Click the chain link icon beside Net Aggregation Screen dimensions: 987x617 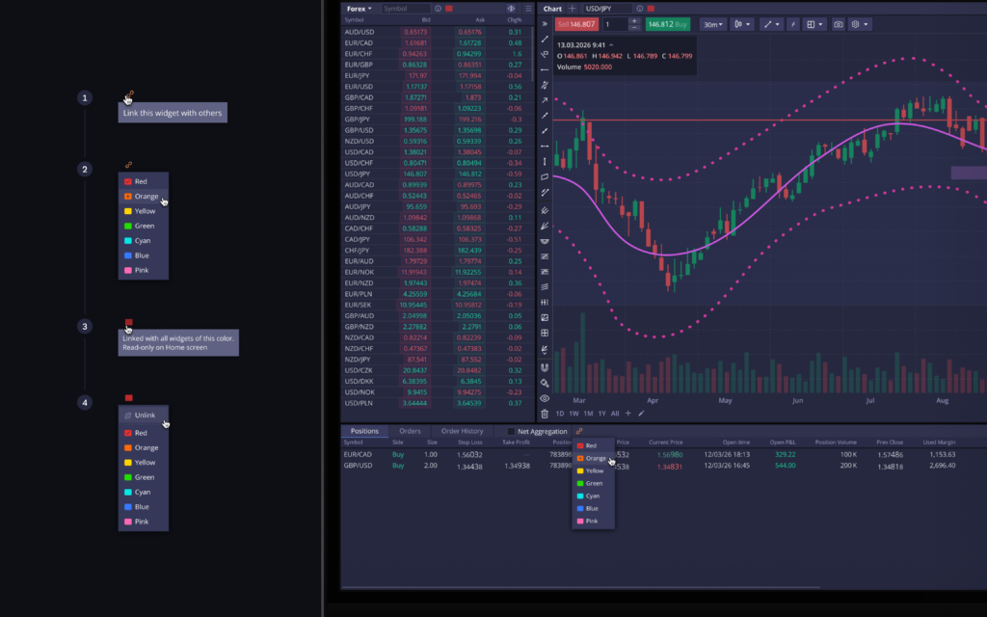pyautogui.click(x=579, y=432)
